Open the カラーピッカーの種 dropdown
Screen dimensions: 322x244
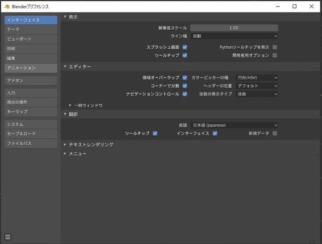point(257,78)
